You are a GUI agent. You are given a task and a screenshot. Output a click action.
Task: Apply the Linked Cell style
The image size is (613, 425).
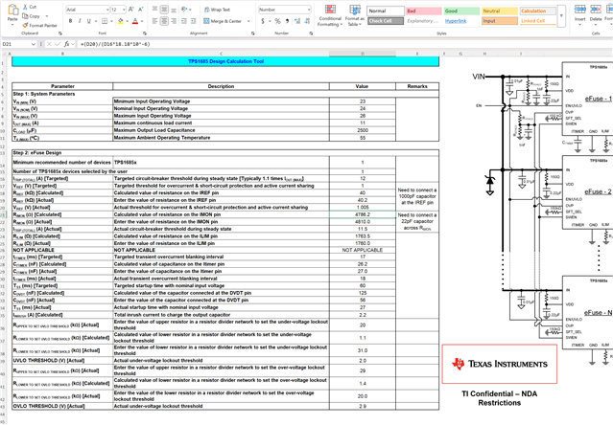point(537,21)
